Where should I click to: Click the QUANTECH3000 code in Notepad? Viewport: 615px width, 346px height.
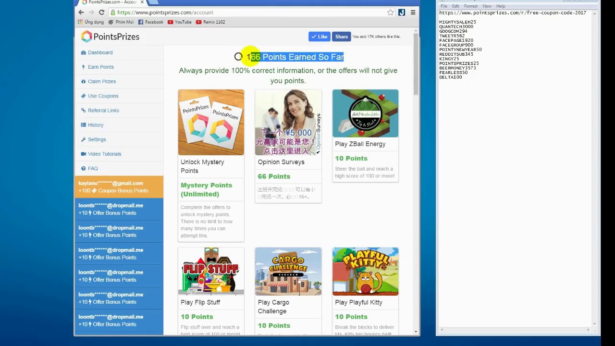pos(456,27)
